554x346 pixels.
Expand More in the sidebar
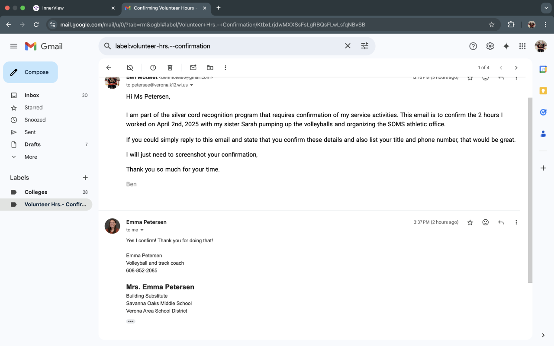pyautogui.click(x=31, y=157)
